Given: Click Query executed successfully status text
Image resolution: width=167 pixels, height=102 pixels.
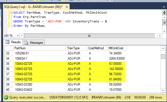Looking at the screenshot, I should (x=27, y=97).
